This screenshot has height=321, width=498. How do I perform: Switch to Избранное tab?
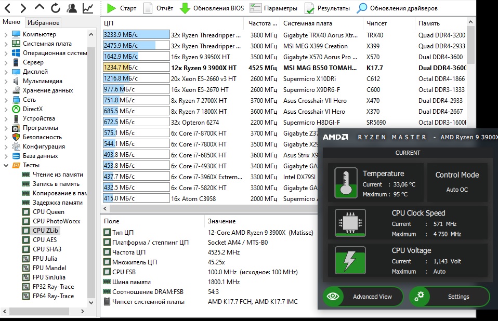coord(43,22)
